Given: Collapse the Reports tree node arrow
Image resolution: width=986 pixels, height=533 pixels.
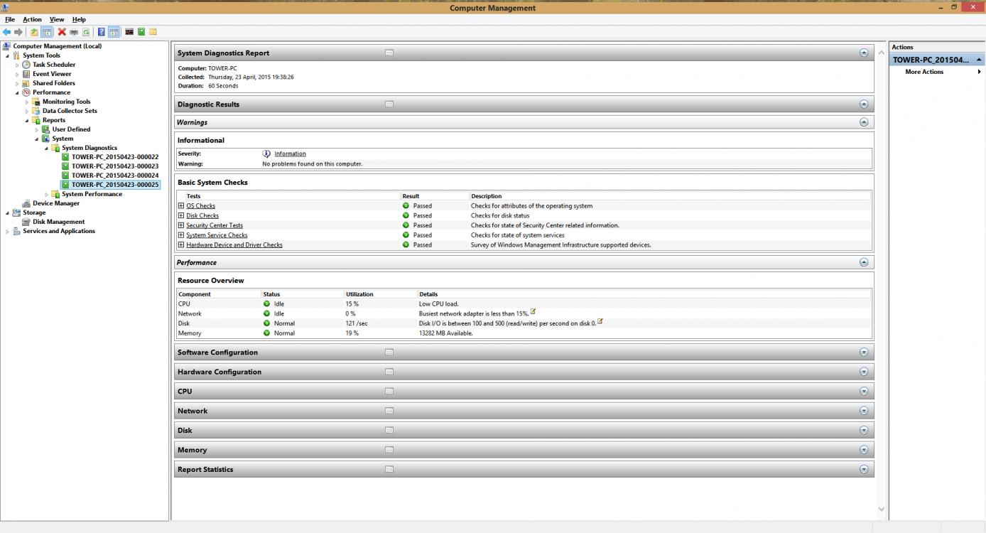Looking at the screenshot, I should point(27,120).
